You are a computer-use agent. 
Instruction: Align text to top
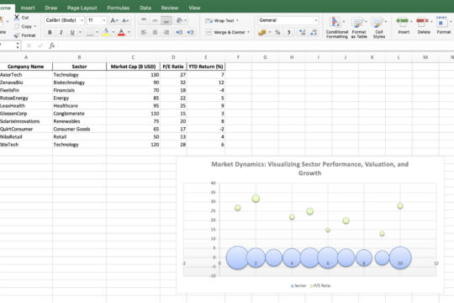click(144, 20)
